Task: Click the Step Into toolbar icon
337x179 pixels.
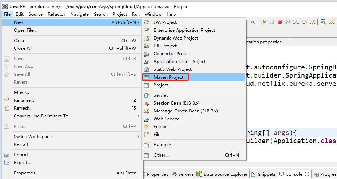Action: pyautogui.click(x=296, y=22)
